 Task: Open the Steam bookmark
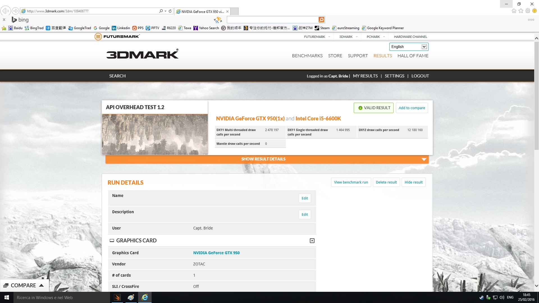[x=322, y=28]
